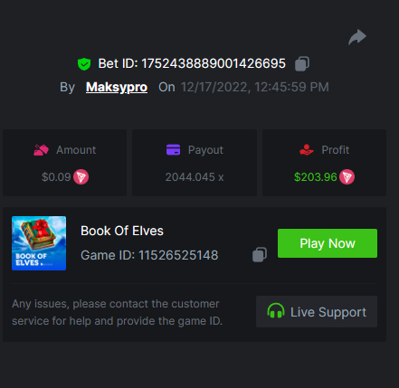This screenshot has height=388, width=399.
Task: Click the TRON coin beside $203.96
Action: click(x=347, y=177)
